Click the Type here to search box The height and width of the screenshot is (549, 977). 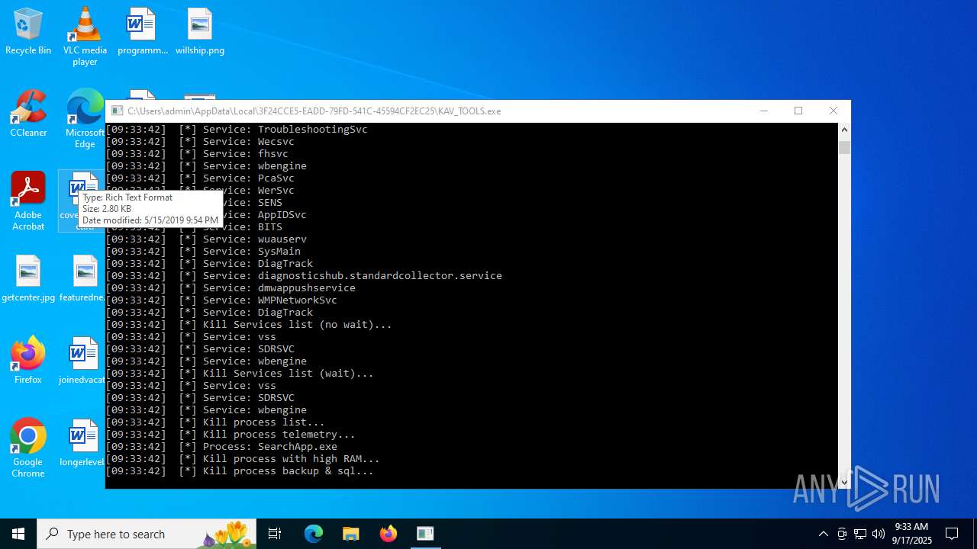[x=147, y=534]
